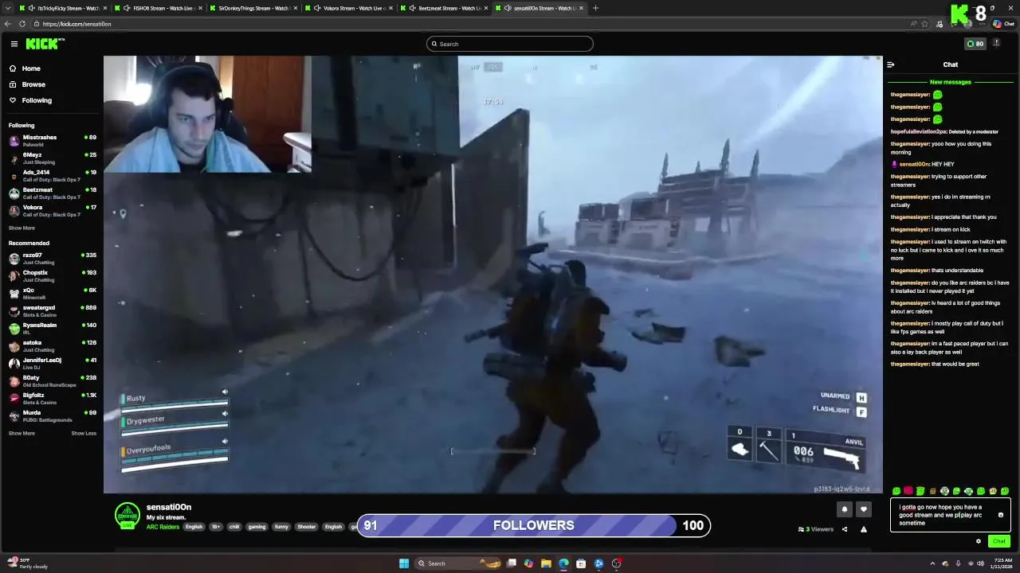This screenshot has width=1020, height=573.
Task: Click the browser reload button
Action: (x=22, y=24)
